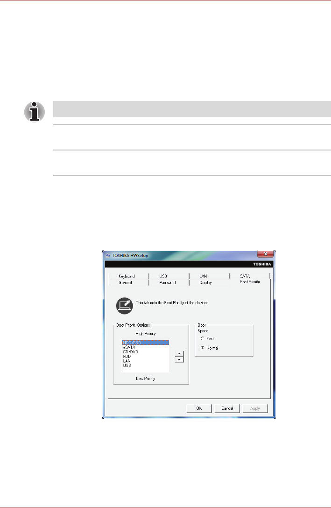Open the Password tab
331x508 pixels.
click(168, 283)
